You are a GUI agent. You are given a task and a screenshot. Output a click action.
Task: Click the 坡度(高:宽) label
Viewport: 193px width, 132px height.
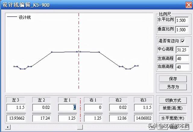[x=172, y=108]
